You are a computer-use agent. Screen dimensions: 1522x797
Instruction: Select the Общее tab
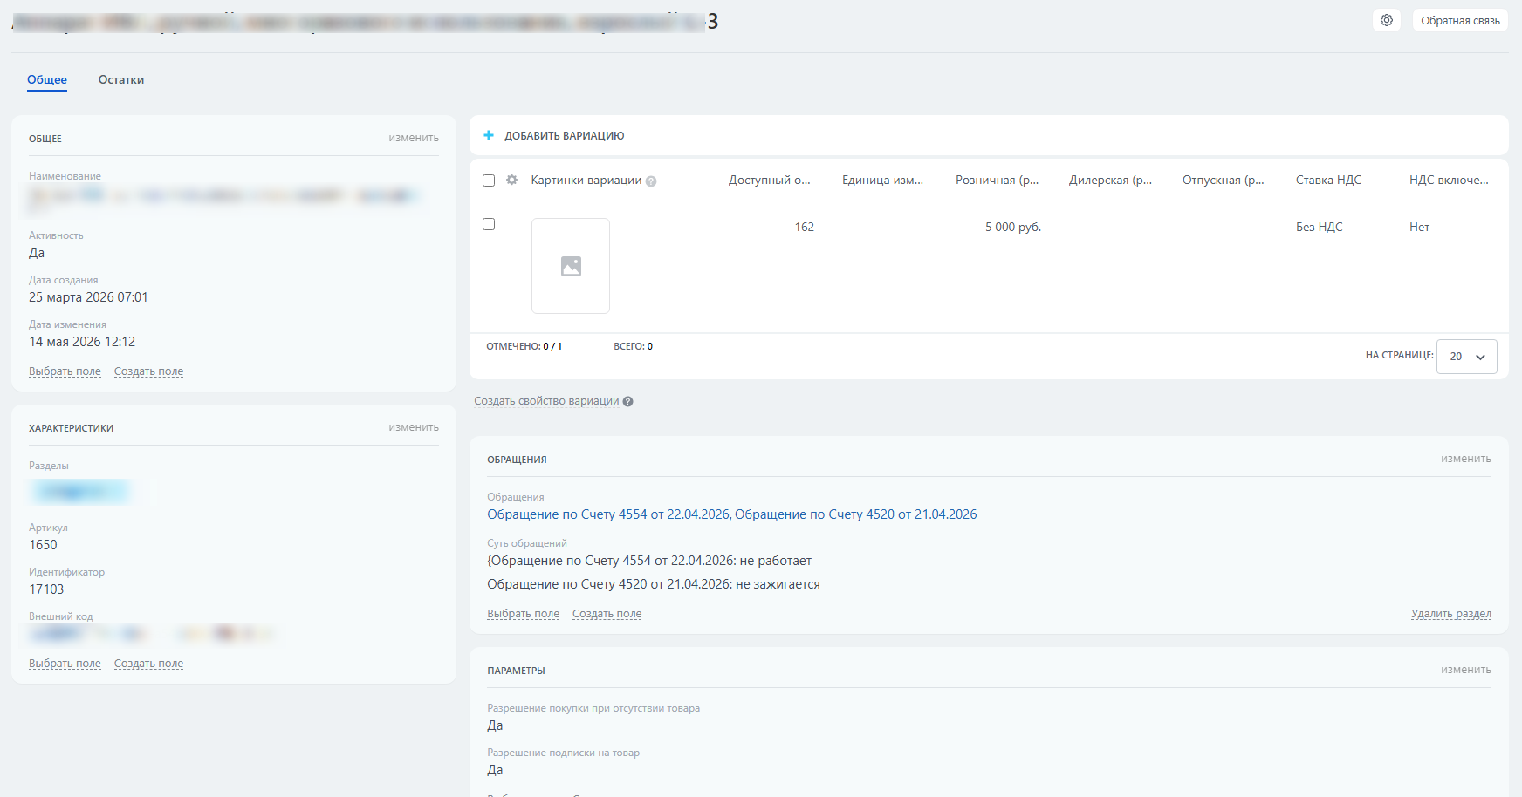(47, 79)
